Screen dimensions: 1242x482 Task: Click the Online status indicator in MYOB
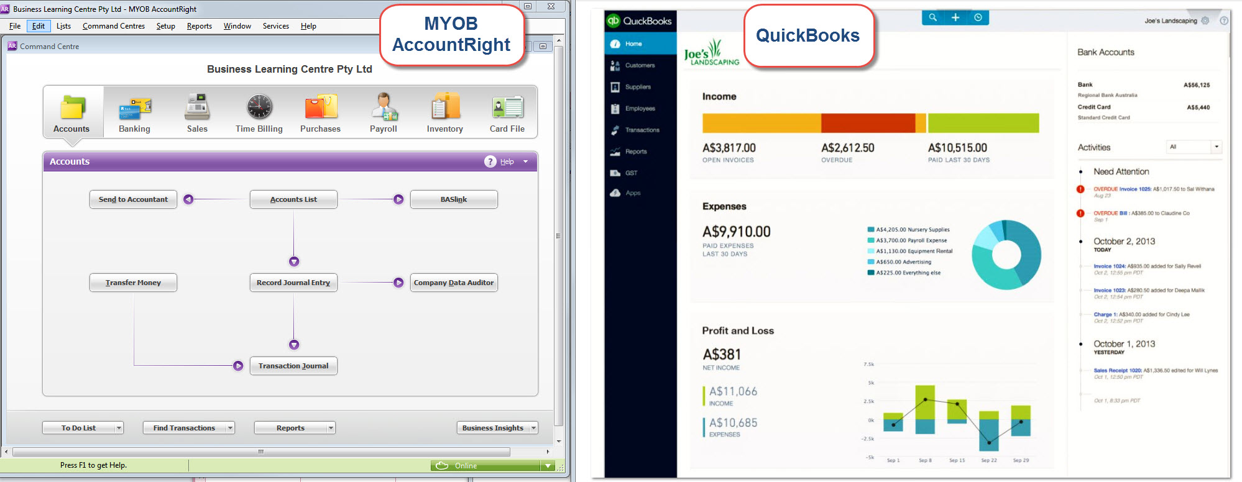[486, 466]
